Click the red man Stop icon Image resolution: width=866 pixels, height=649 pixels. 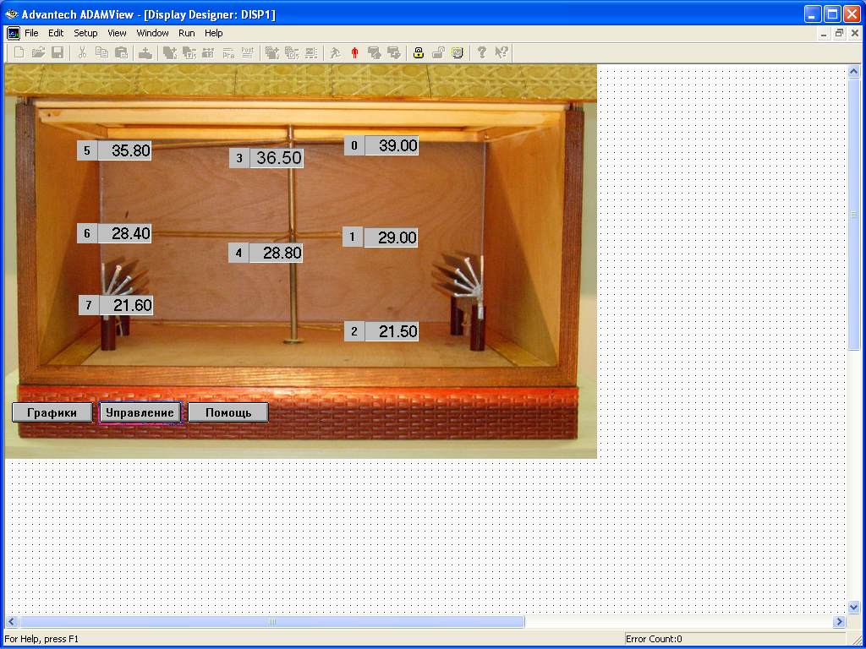(354, 52)
